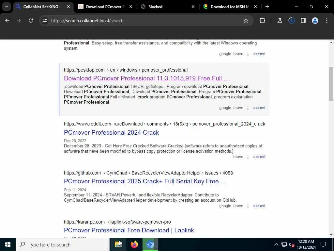The image size is (334, 251).
Task: Open the Chrome profile avatar
Action: (x=315, y=21)
